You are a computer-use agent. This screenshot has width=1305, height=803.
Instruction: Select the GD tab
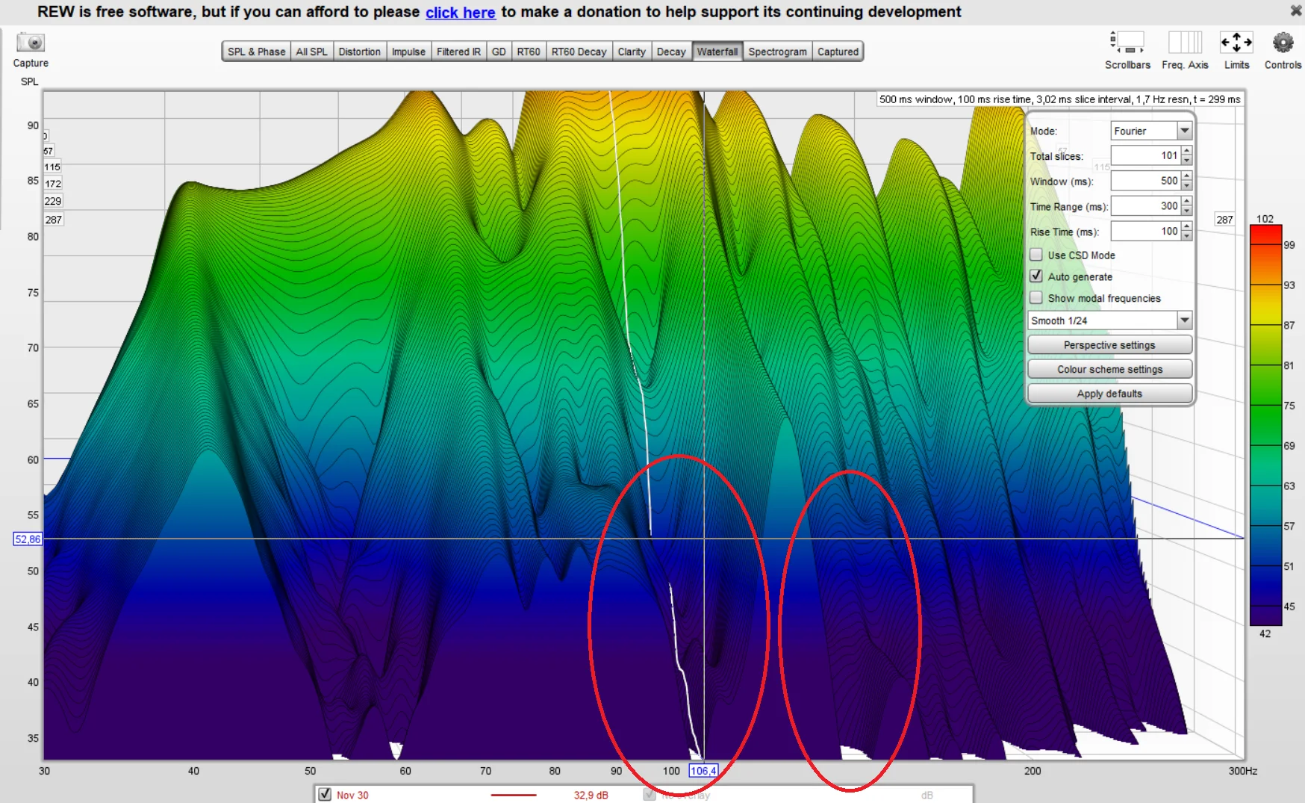click(x=499, y=52)
